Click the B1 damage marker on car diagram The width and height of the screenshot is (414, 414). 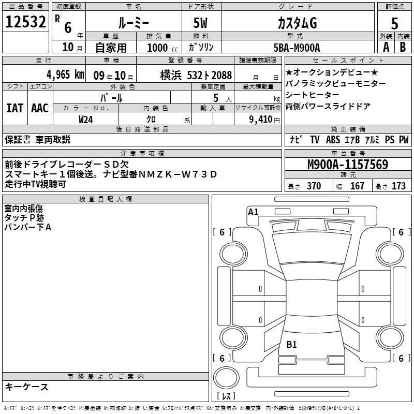coord(291,345)
